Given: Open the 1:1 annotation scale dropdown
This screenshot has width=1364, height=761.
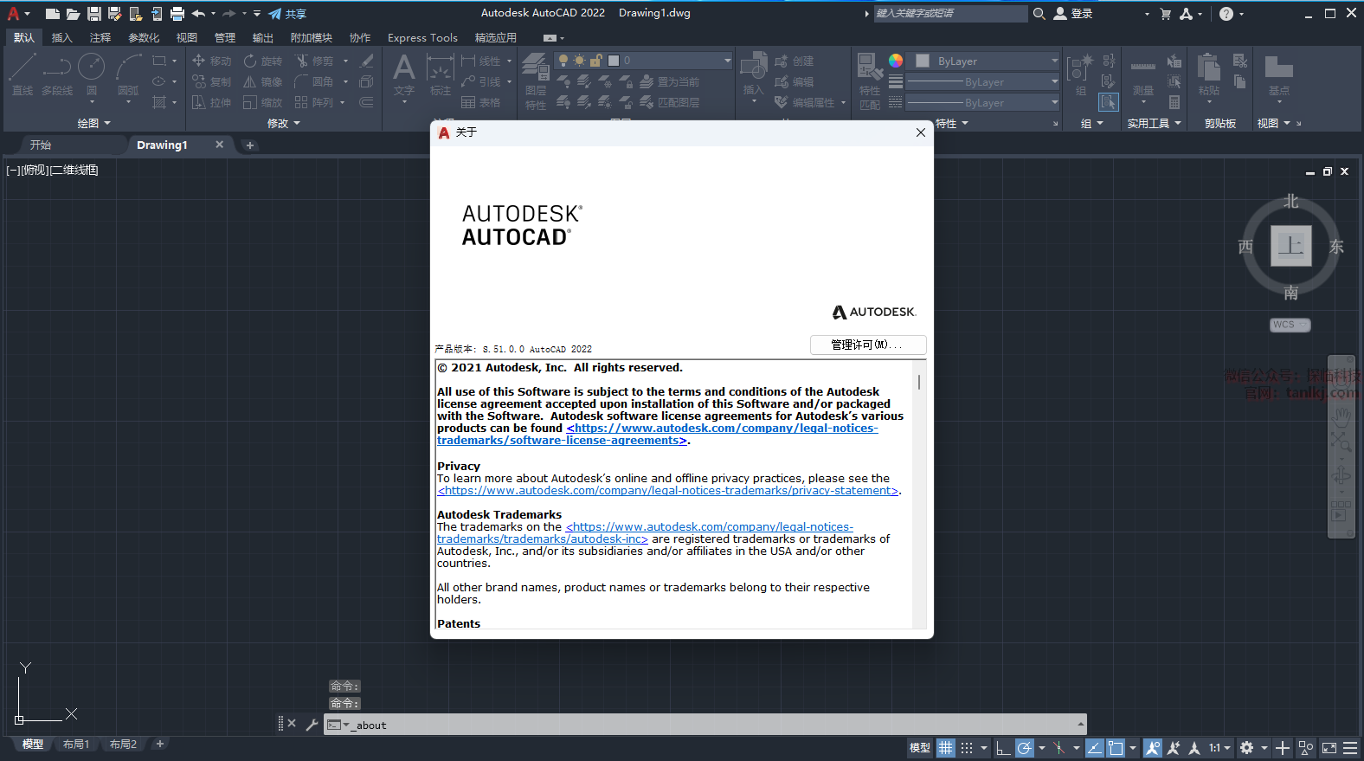Looking at the screenshot, I should (x=1219, y=748).
